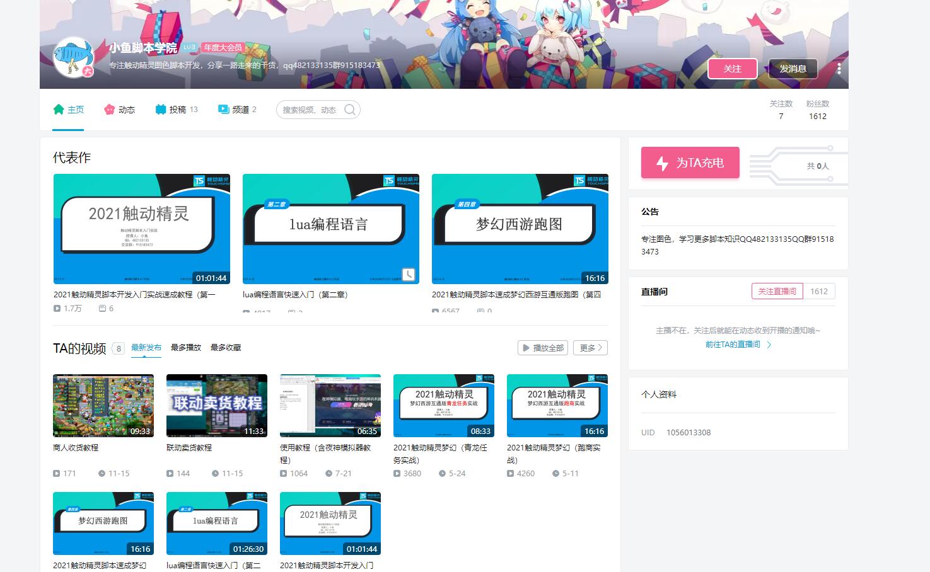This screenshot has height=572, width=930.
Task: Click the 2021触动精灵梦幻（跑商实战） title
Action: tap(554, 454)
